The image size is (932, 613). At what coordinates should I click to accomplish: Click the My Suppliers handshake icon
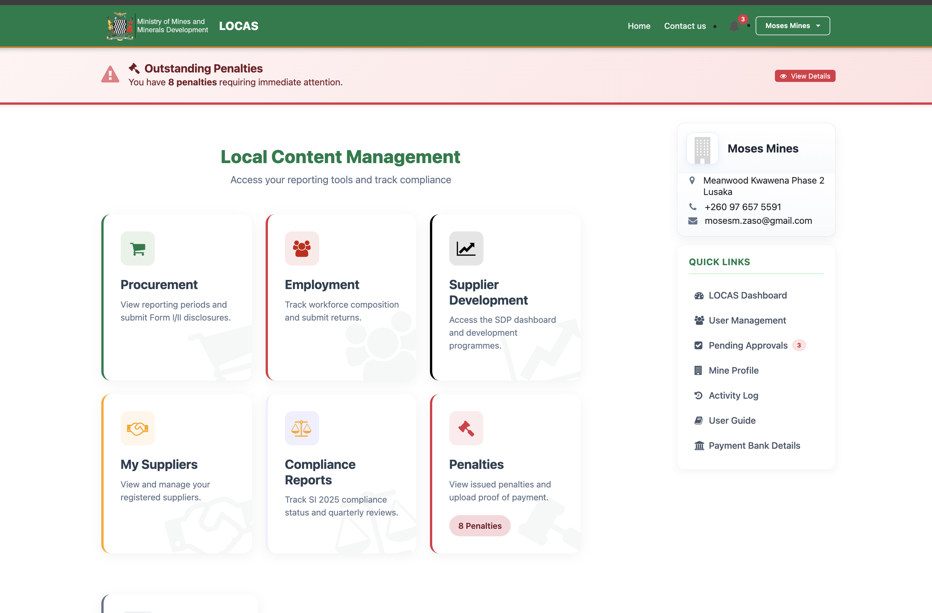tap(137, 428)
